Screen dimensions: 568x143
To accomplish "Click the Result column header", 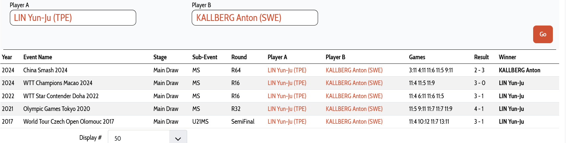I will coord(481,57).
